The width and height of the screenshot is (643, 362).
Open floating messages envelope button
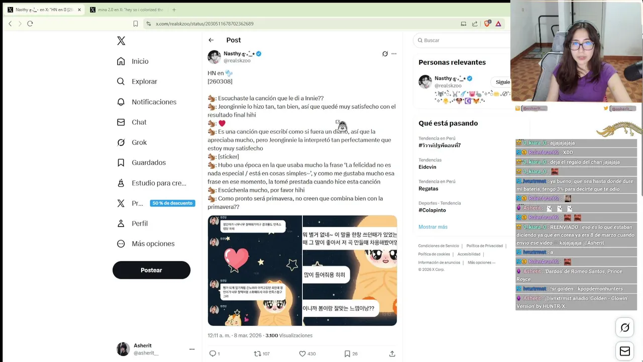(625, 351)
